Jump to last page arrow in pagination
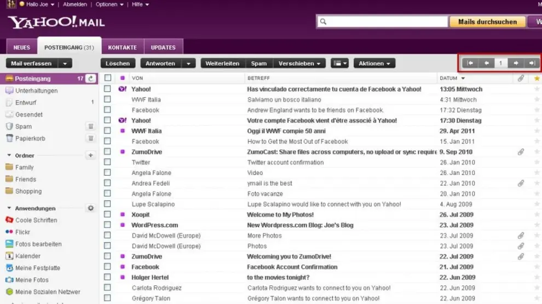 click(x=532, y=63)
